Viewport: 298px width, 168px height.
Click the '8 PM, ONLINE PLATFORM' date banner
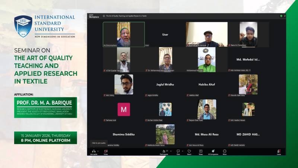tap(45, 138)
